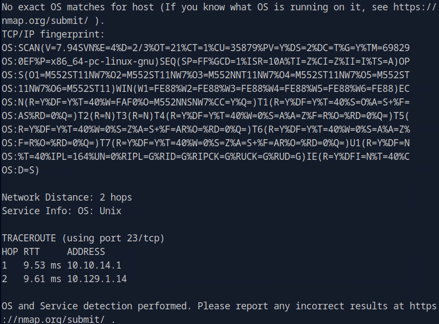
Task: Click the ADDRESS column header
Action: pos(85,252)
